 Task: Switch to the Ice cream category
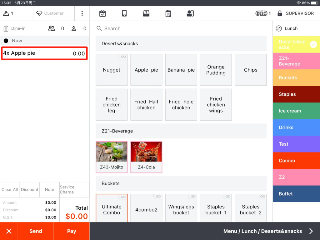click(296, 111)
